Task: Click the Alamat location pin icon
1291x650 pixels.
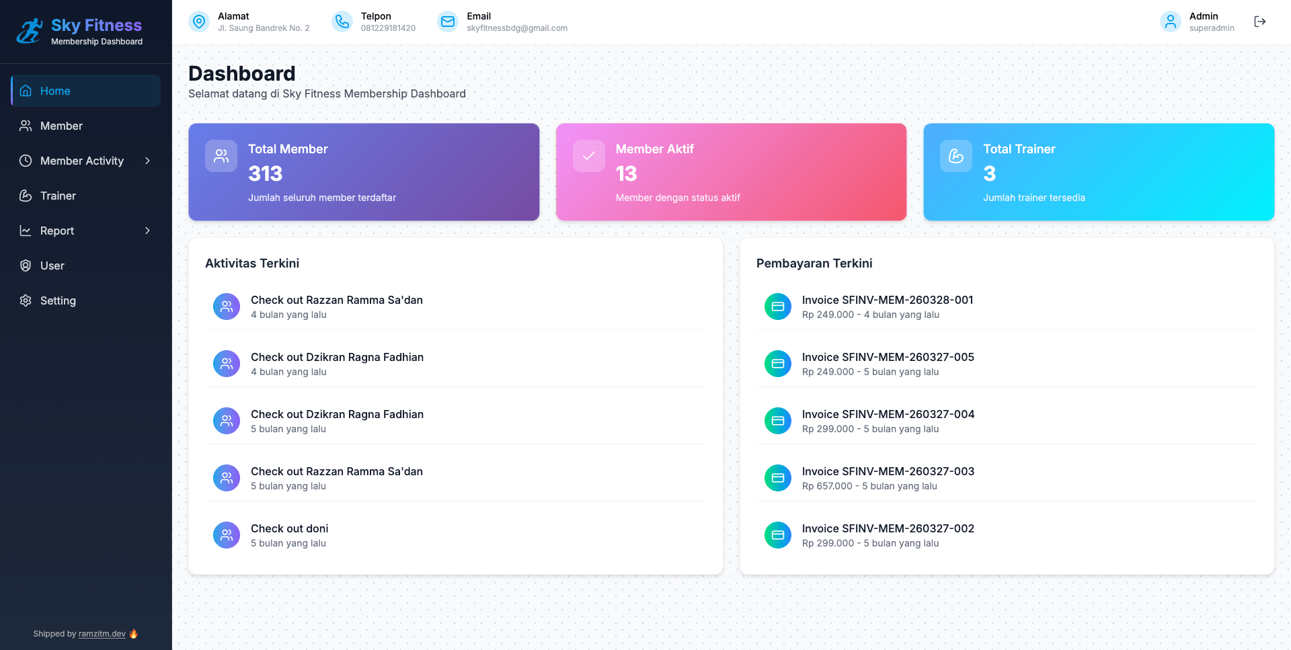Action: tap(199, 22)
